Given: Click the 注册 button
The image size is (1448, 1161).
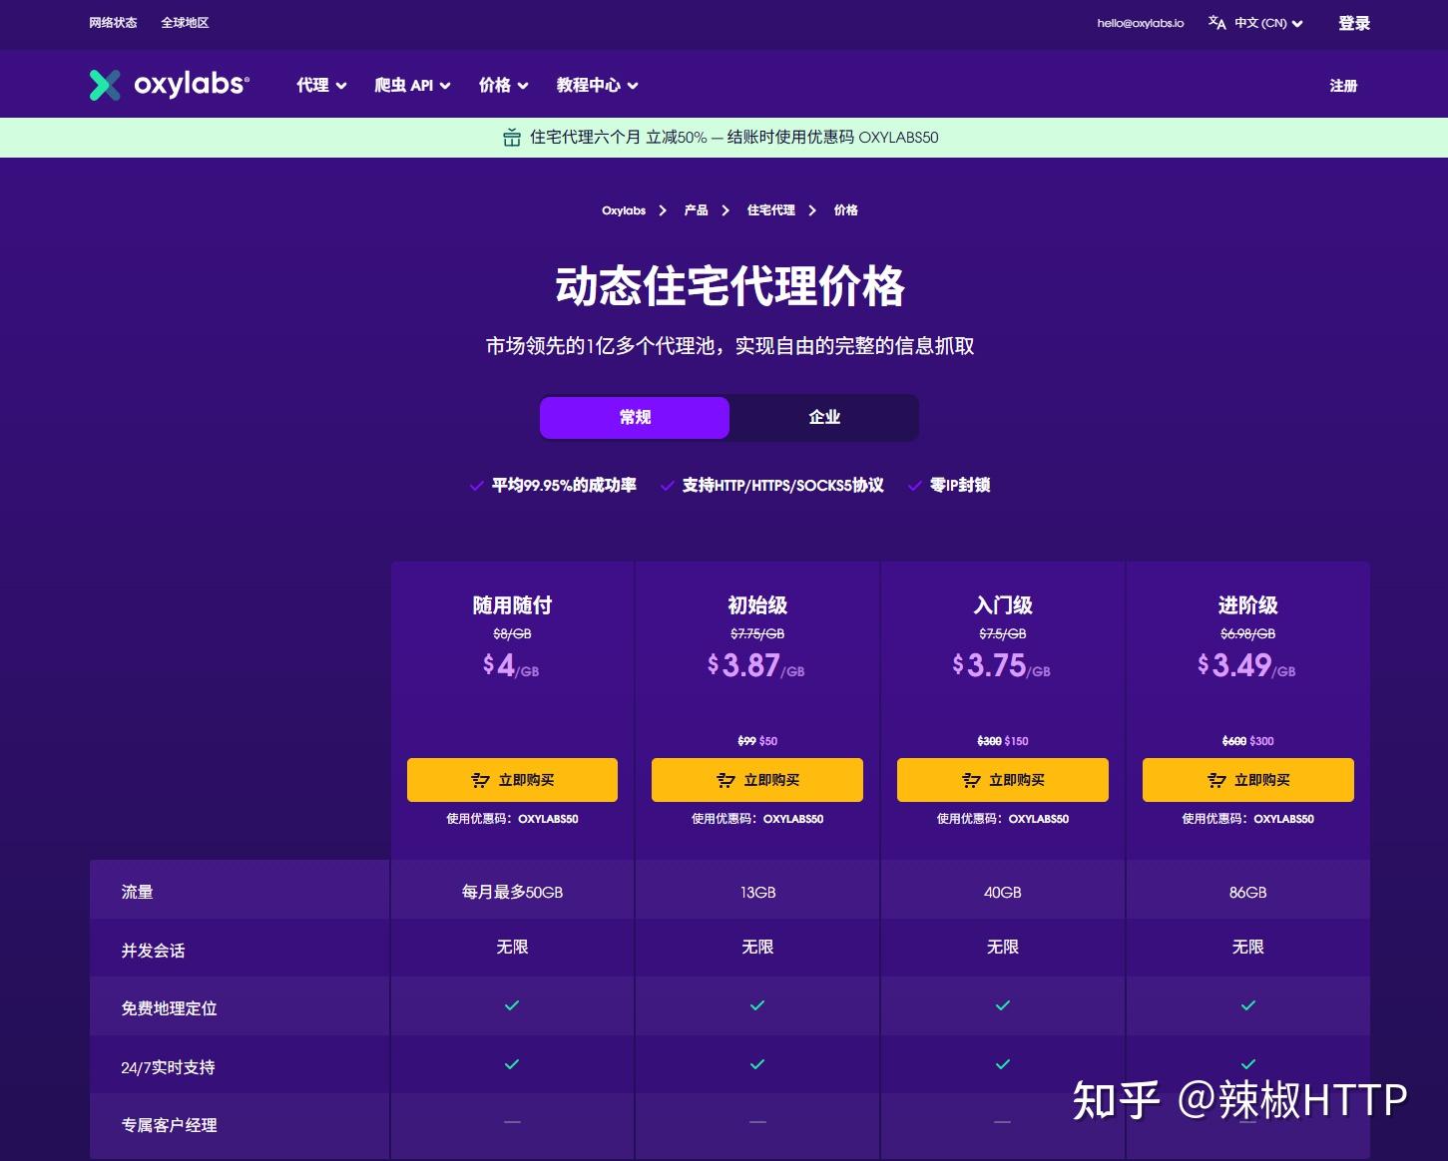Looking at the screenshot, I should 1343,86.
